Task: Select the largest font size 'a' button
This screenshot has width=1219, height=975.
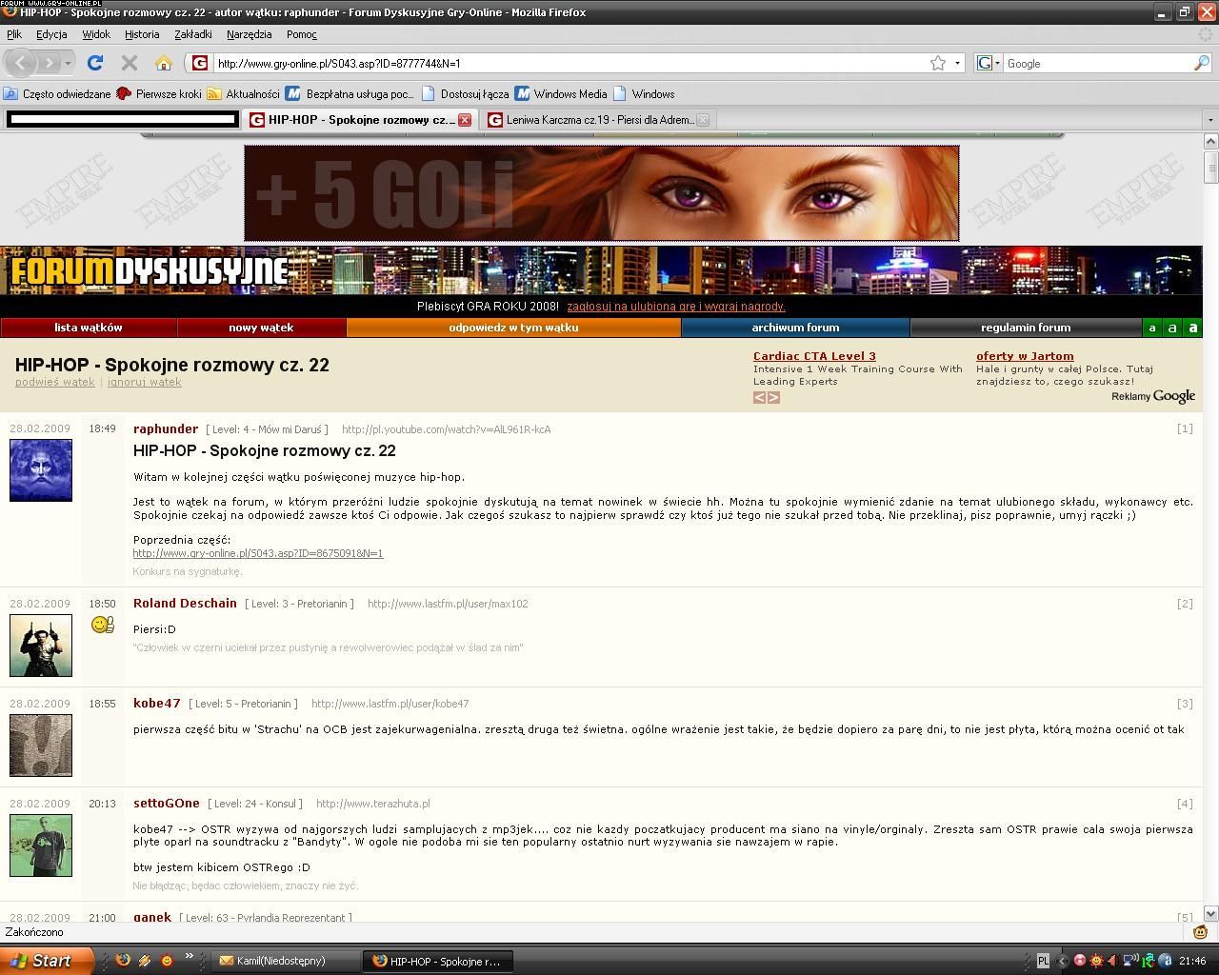Action: click(x=1192, y=328)
